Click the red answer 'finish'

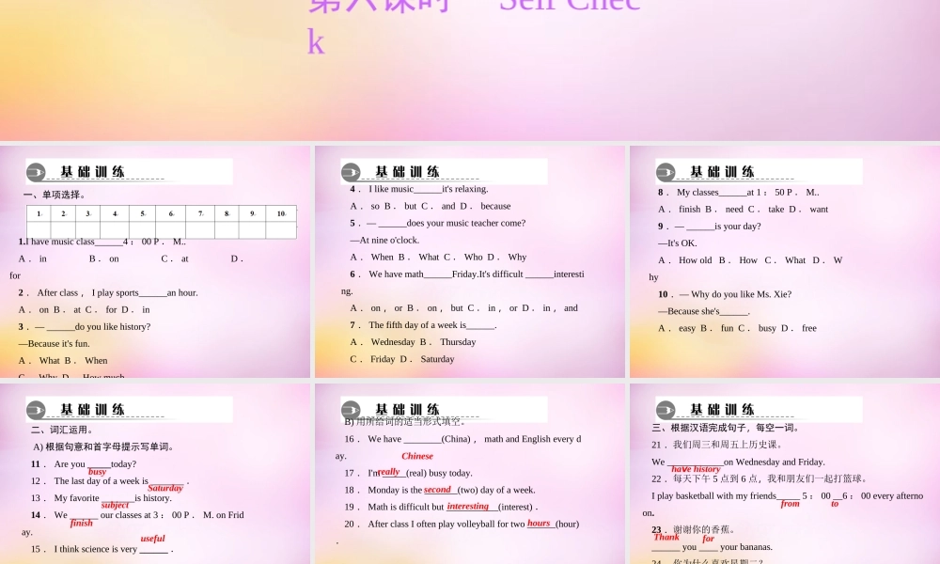click(x=82, y=523)
